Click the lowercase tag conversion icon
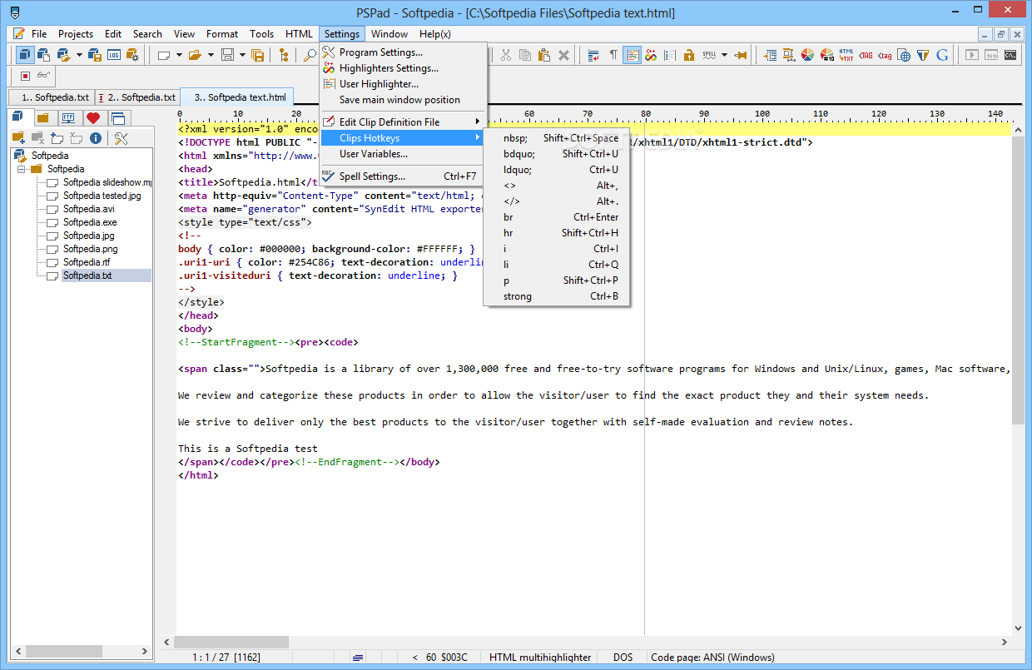 pyautogui.click(x=885, y=55)
